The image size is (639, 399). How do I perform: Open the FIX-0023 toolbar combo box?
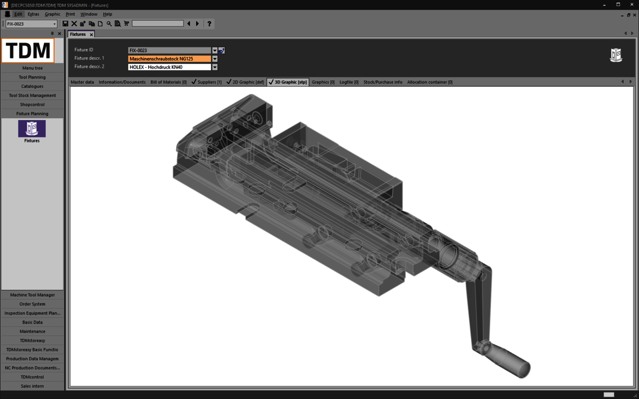54,24
